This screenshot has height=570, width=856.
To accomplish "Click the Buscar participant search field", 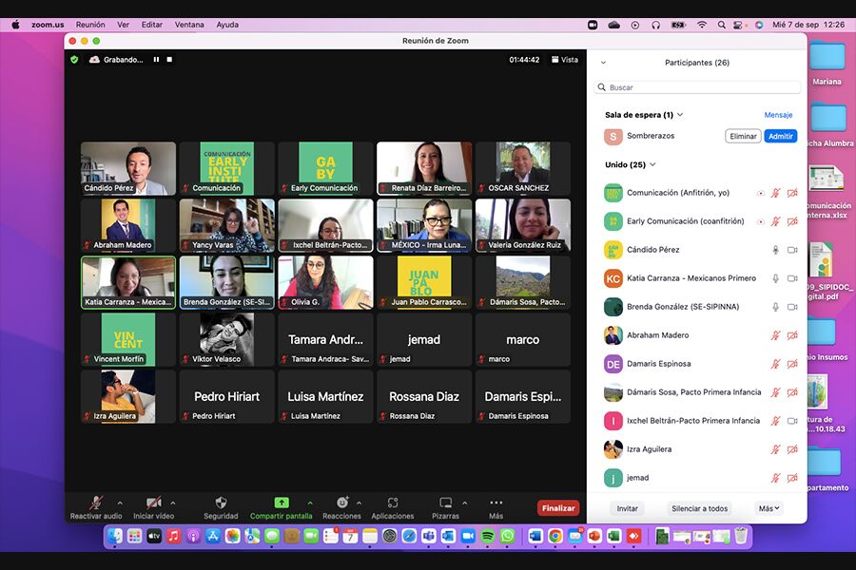I will 697,87.
